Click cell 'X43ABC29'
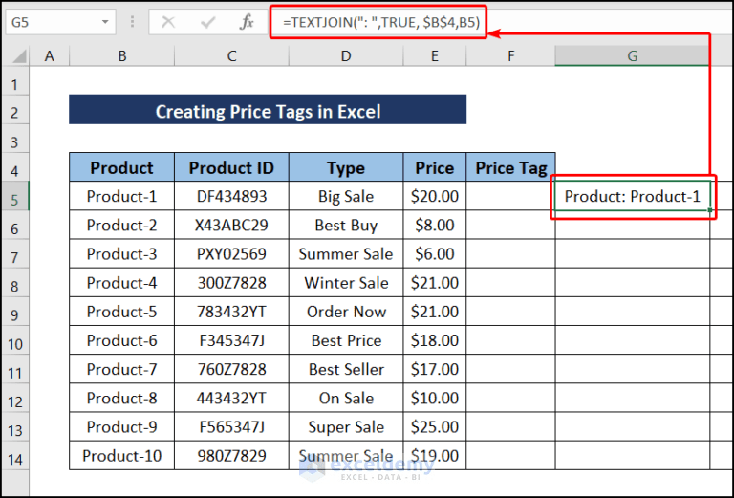This screenshot has height=498, width=734. point(231,226)
